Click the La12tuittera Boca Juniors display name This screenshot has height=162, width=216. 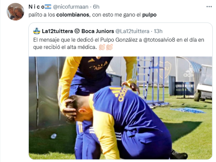pos(78,31)
